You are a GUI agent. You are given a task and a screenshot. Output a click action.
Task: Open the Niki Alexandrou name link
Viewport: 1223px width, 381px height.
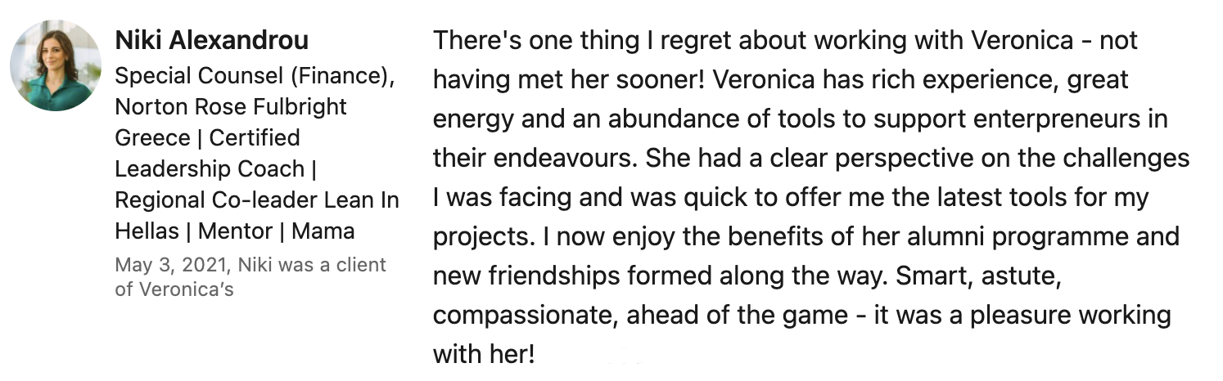coord(212,41)
